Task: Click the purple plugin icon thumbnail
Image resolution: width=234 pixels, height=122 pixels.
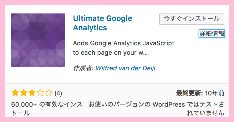Action: pyautogui.click(x=38, y=40)
